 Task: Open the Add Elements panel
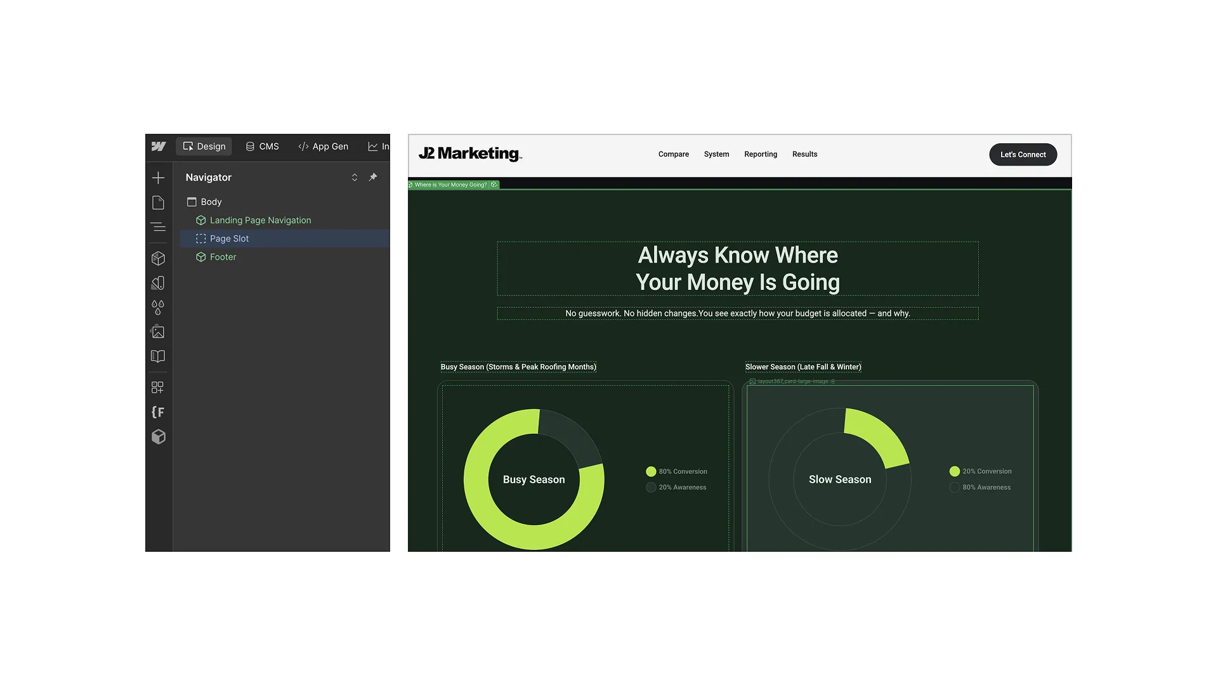click(x=158, y=178)
